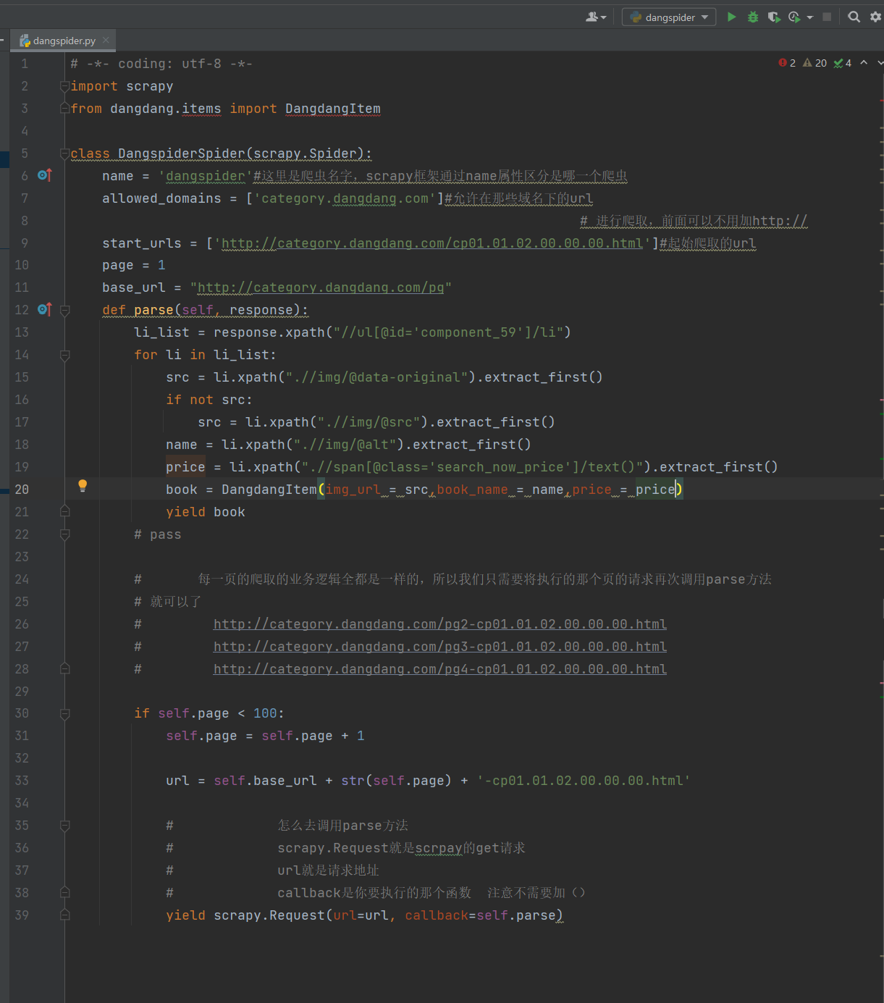Viewport: 884px width, 1003px height.
Task: Click the base_url category.dangdang.com/pg link
Action: 321,288
